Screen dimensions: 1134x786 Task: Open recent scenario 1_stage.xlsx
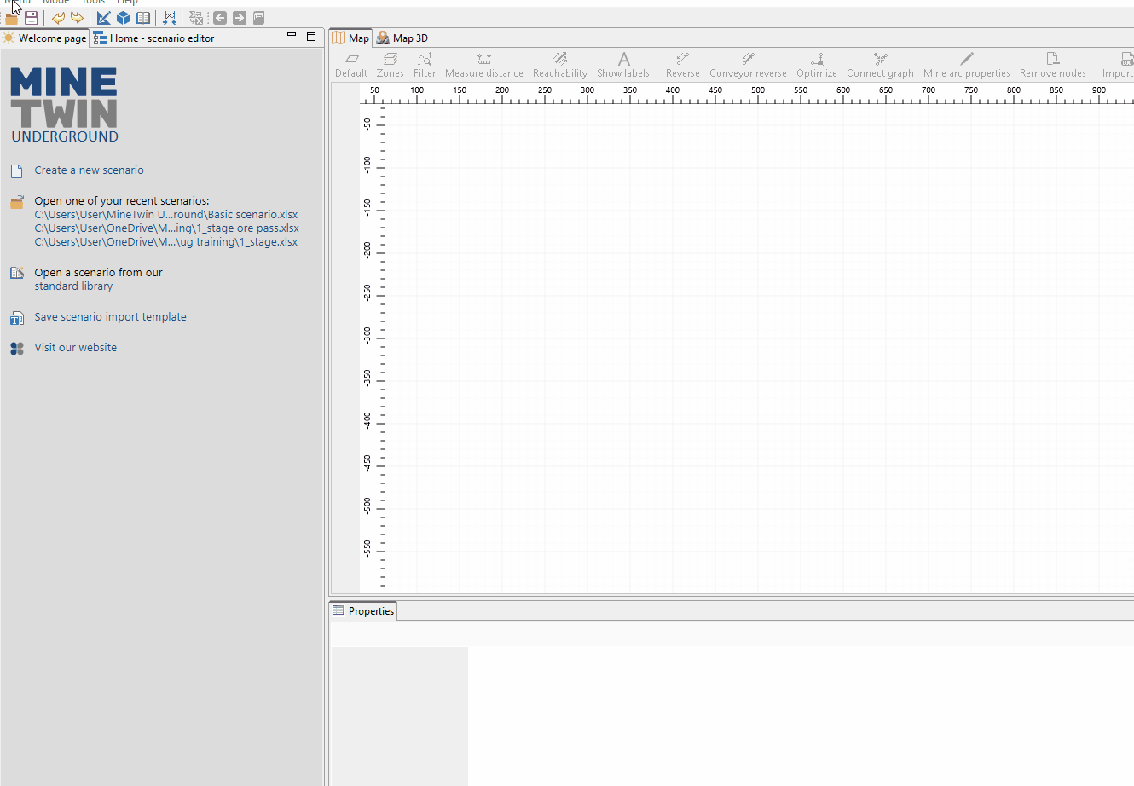click(x=166, y=242)
